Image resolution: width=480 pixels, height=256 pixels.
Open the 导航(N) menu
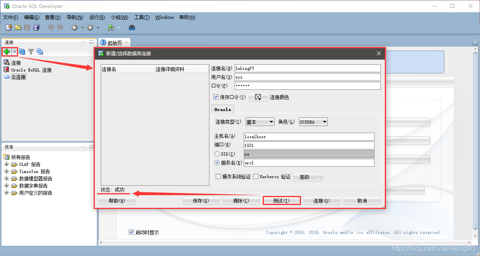(75, 17)
